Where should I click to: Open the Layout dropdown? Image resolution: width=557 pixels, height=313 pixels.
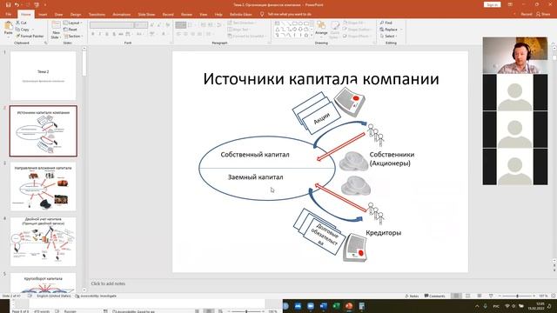point(73,23)
